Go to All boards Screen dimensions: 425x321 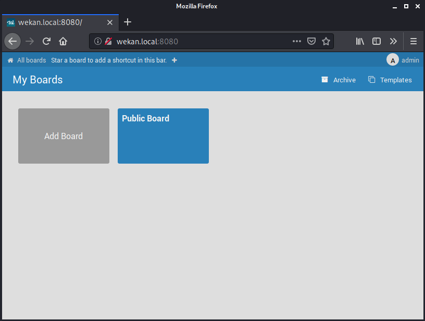pyautogui.click(x=30, y=60)
